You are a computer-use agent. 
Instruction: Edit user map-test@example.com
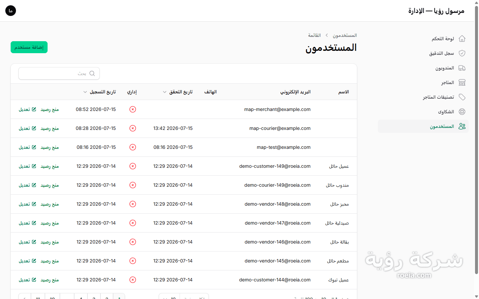[x=27, y=147]
